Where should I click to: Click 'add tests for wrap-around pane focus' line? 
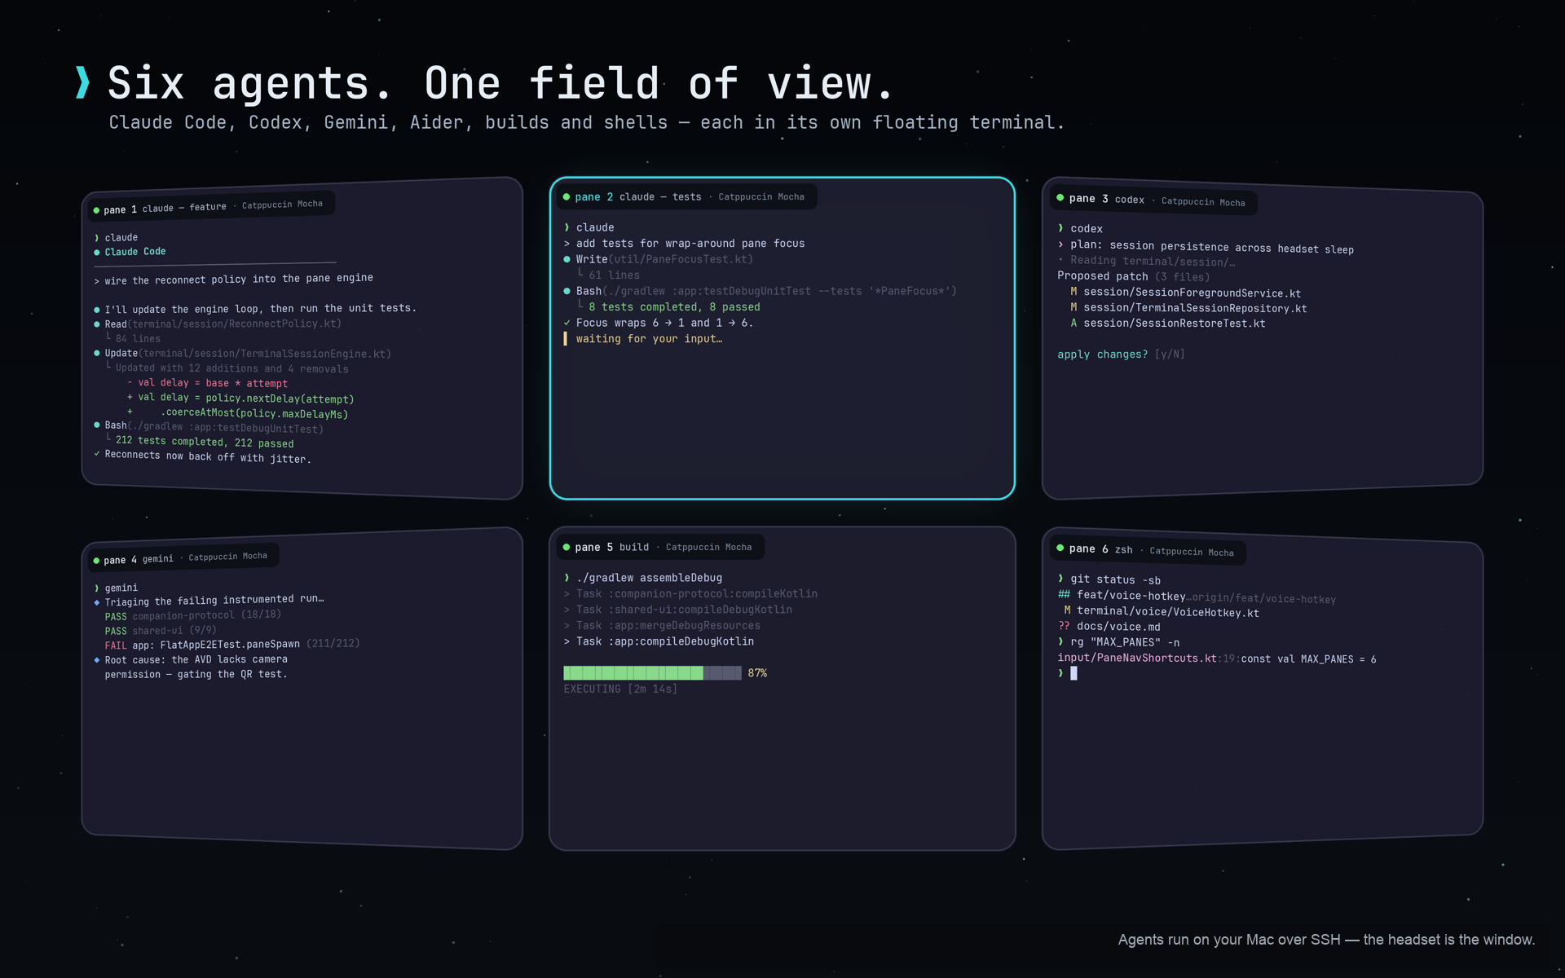(690, 244)
